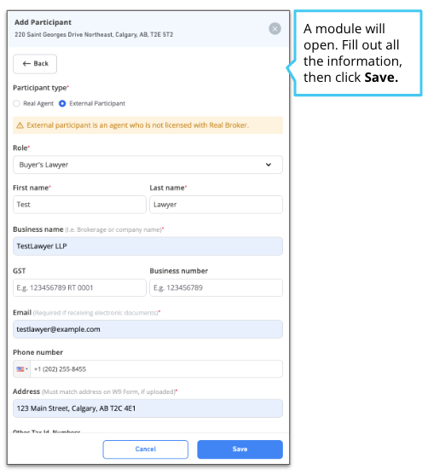Click the Phone number field

click(x=156, y=369)
